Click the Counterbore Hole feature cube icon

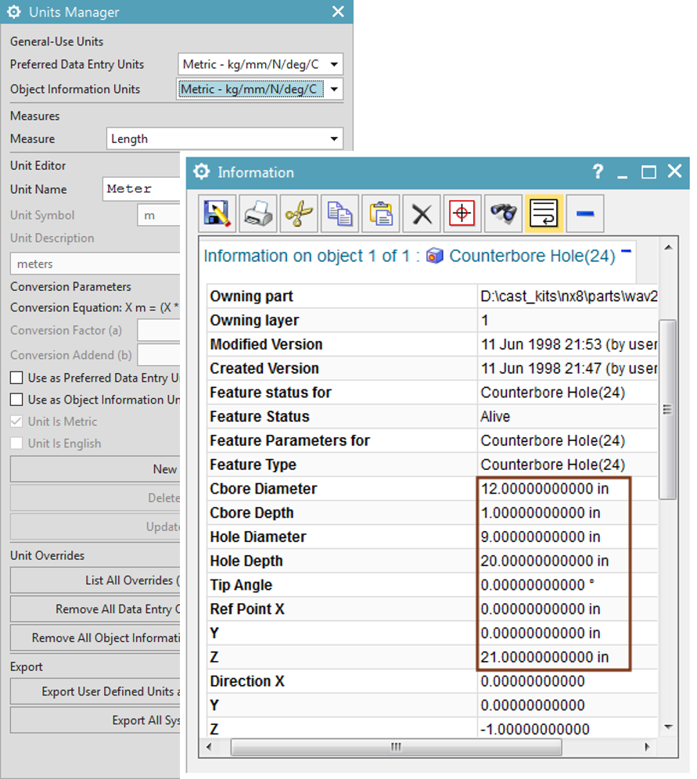coord(434,256)
